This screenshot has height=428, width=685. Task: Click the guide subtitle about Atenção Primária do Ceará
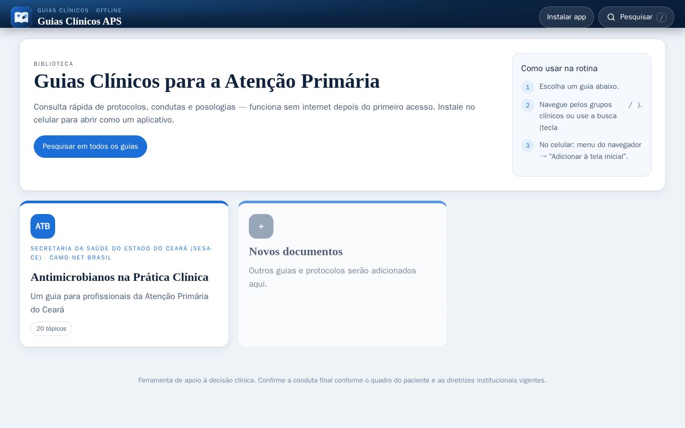(119, 303)
